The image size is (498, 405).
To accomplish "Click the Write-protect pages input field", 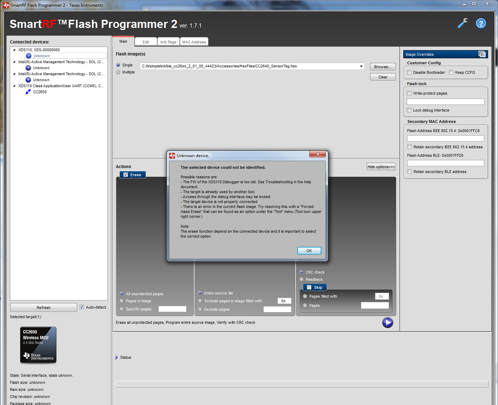I will pyautogui.click(x=446, y=102).
